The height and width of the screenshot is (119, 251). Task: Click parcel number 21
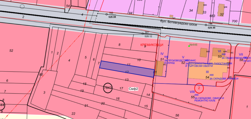coord(86,105)
